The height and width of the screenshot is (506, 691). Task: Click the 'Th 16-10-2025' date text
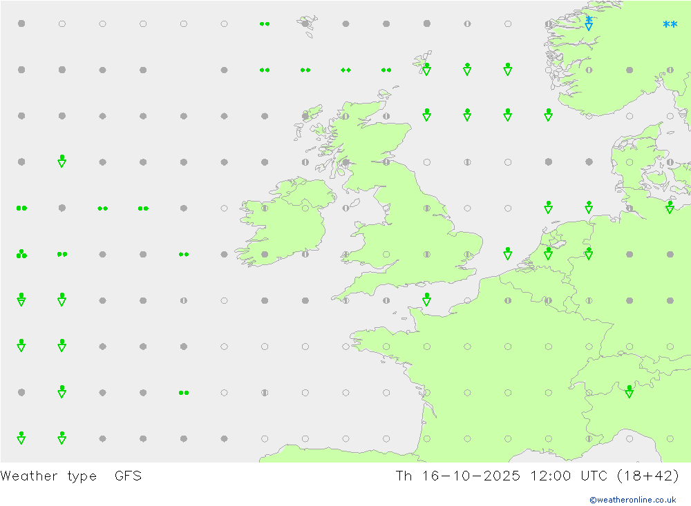457,476
